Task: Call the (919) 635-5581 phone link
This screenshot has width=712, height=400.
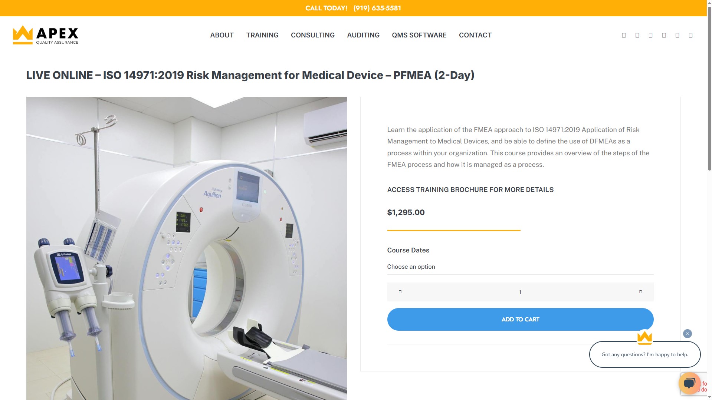Action: click(377, 8)
